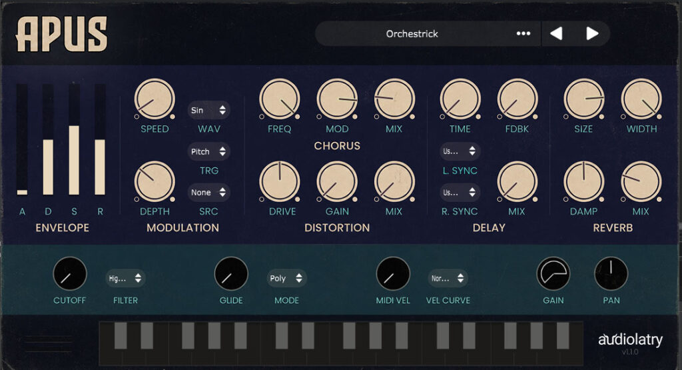Click the delay TIME knob
Image resolution: width=682 pixels, height=370 pixels.
[460, 99]
